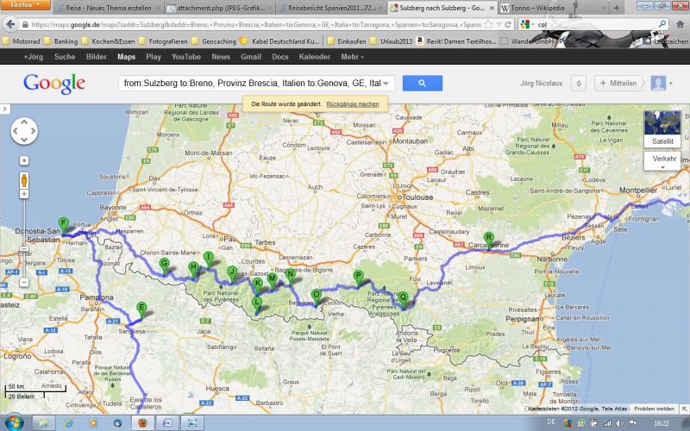Select route marker R at Carcassonne
Screen dimensions: 690x431
(x=488, y=240)
